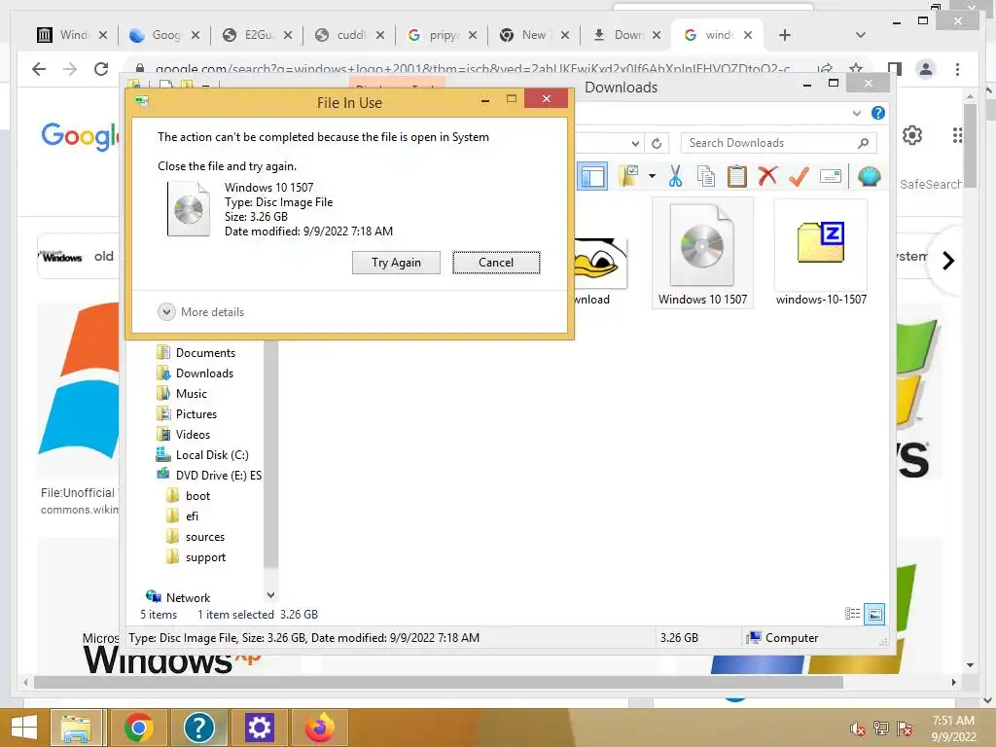This screenshot has width=996, height=747.
Task: Cancel the File In Use dialog
Action: pos(496,263)
